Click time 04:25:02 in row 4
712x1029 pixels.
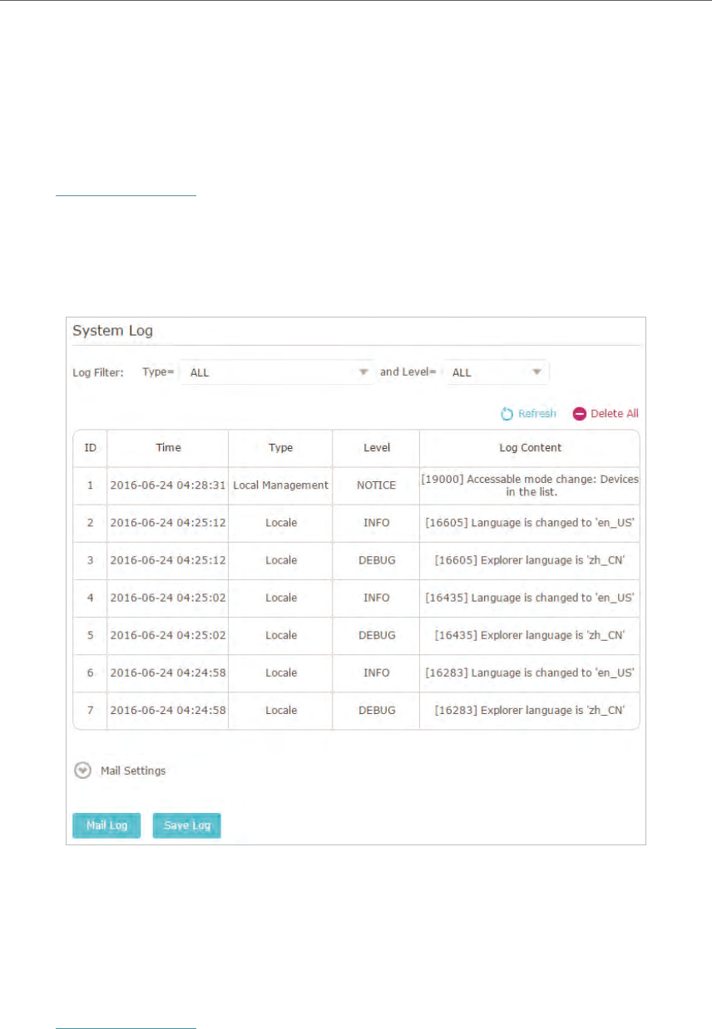click(x=168, y=598)
